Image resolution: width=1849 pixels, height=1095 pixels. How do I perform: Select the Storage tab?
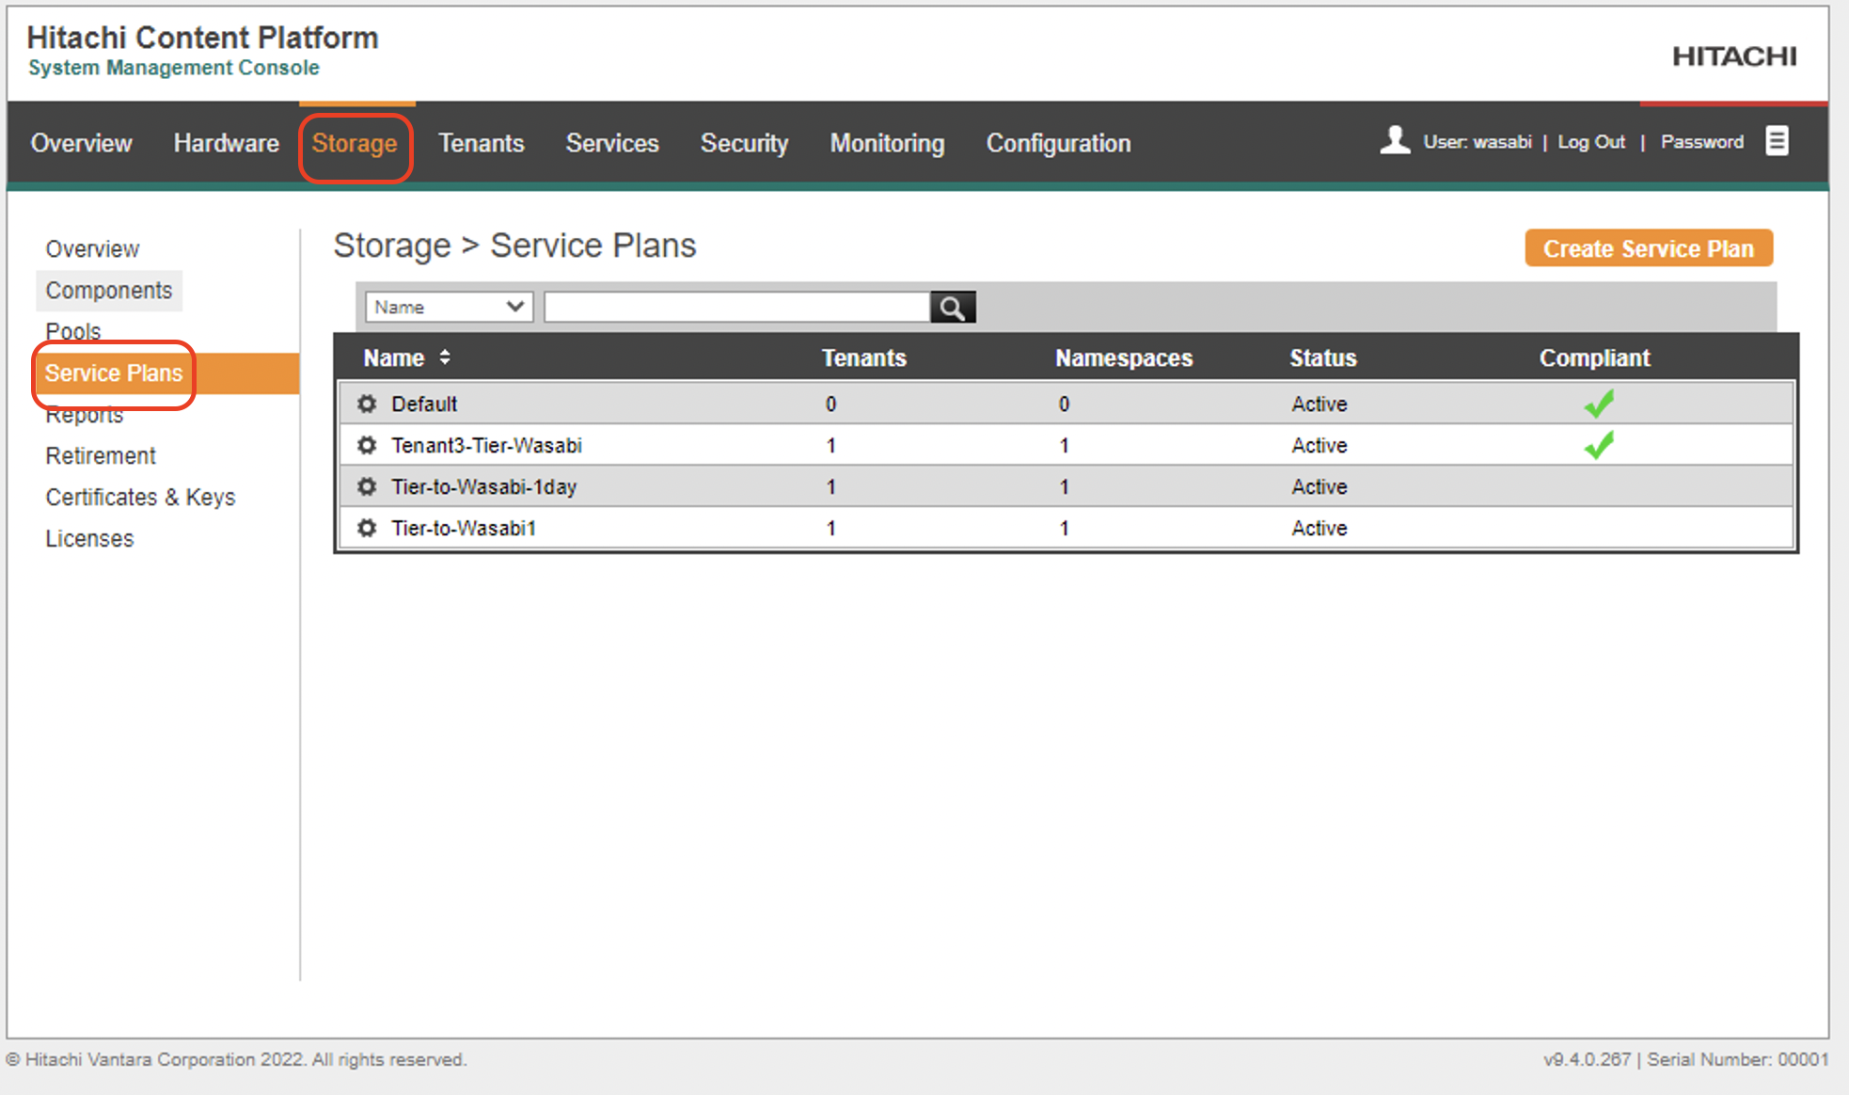(355, 143)
